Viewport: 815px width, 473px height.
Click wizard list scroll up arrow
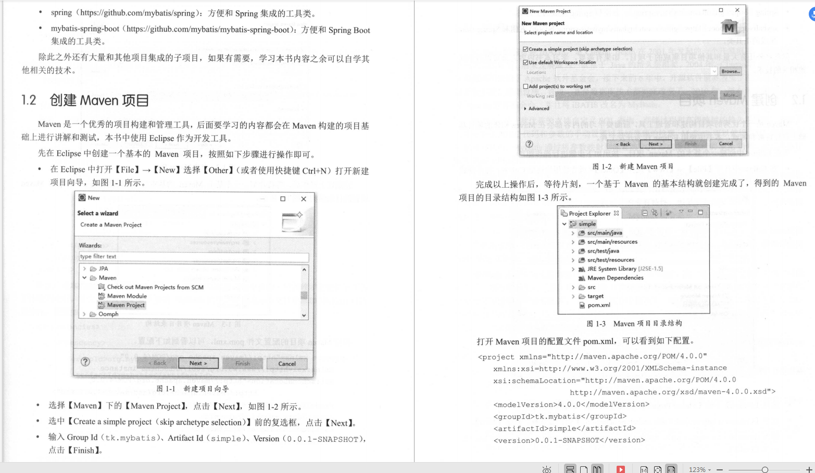pos(304,270)
